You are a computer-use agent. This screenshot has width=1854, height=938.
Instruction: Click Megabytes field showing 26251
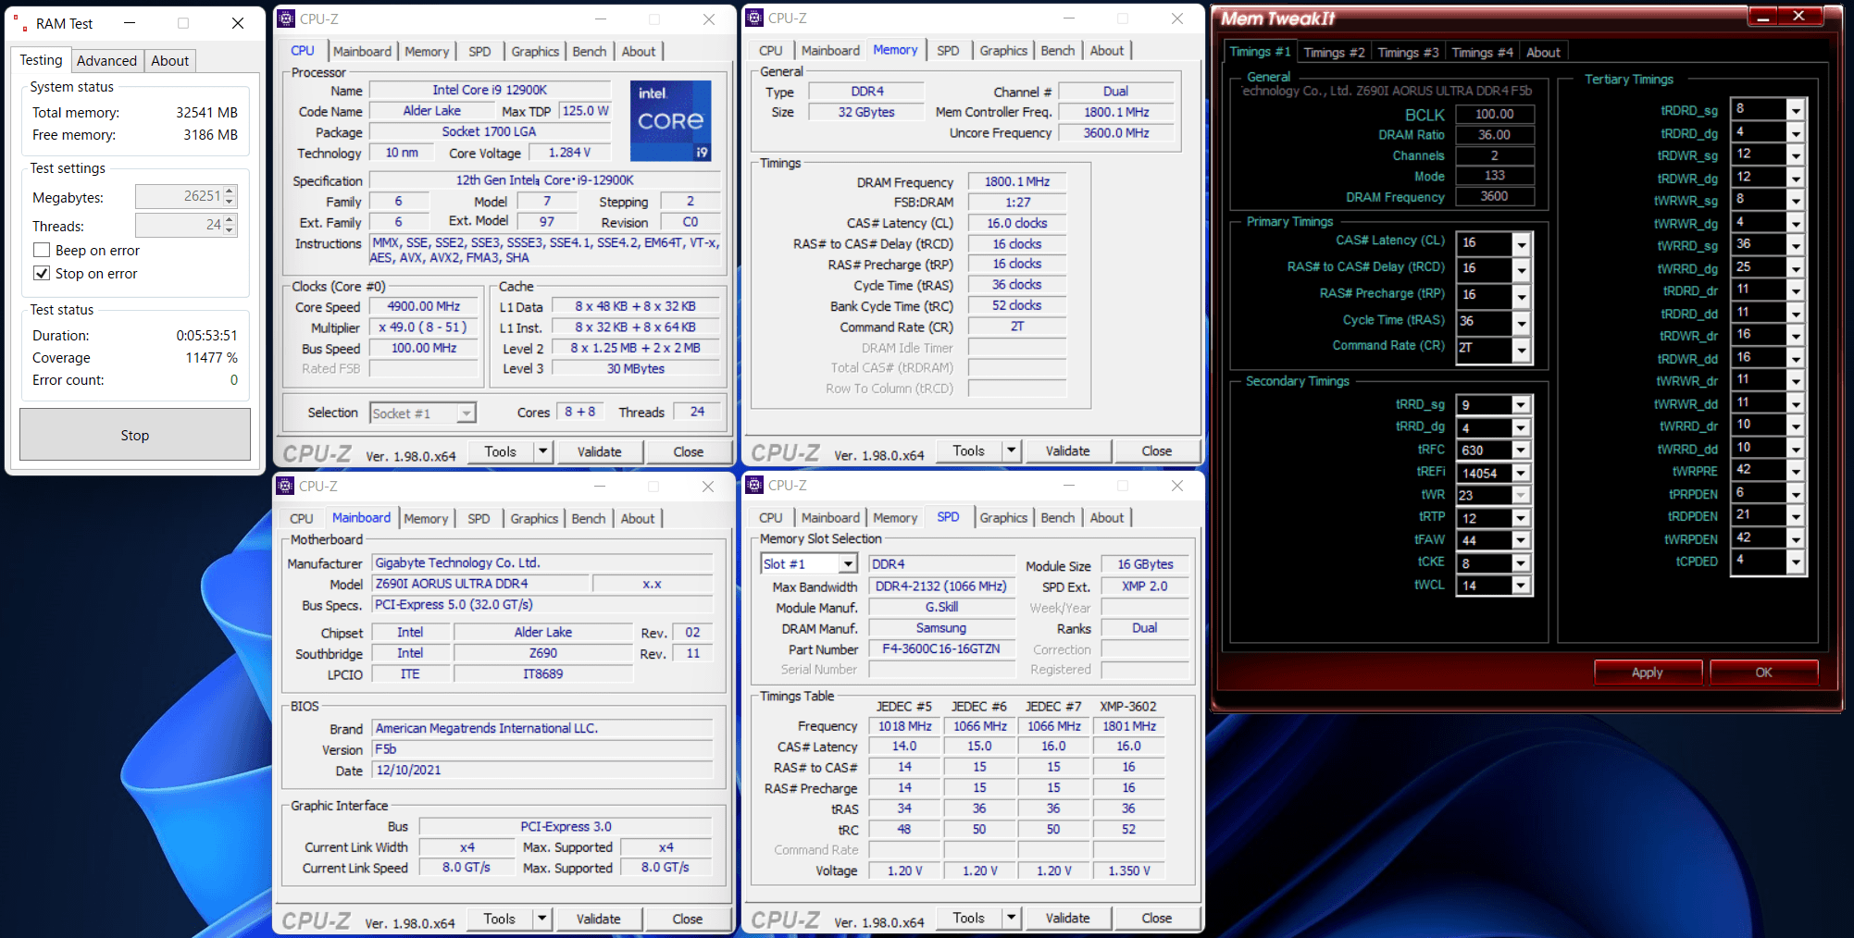180,196
